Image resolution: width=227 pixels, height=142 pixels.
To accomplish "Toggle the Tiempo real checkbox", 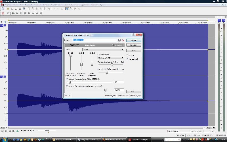I will tap(127, 59).
